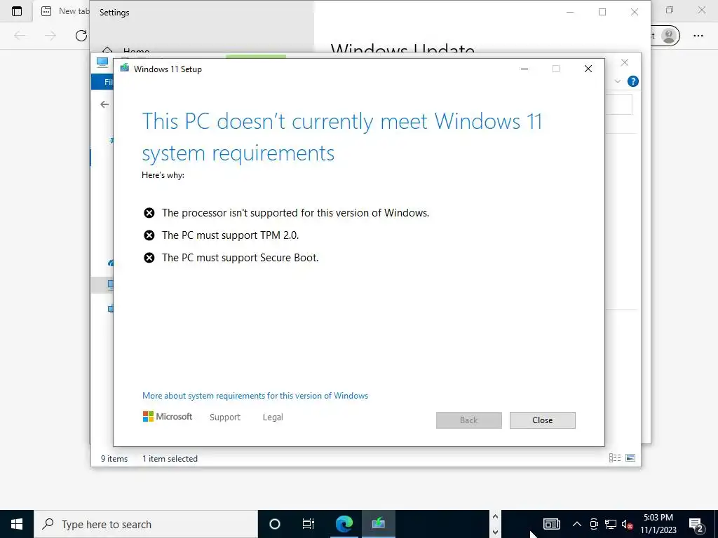Viewport: 718px width, 538px height.
Task: Switch File Explorer to large icons view
Action: tap(630, 457)
